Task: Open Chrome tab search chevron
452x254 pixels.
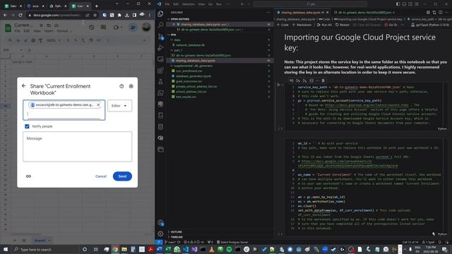Action: 117,4
